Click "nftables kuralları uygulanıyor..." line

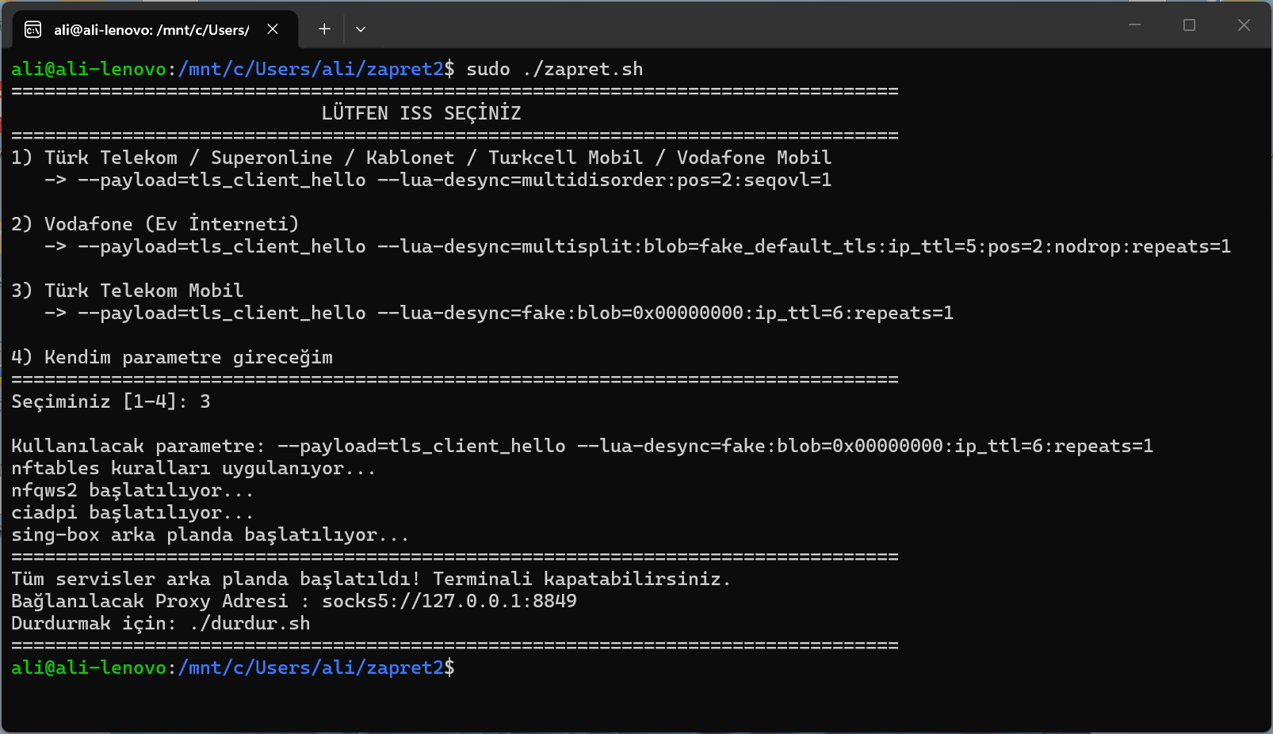coord(193,468)
